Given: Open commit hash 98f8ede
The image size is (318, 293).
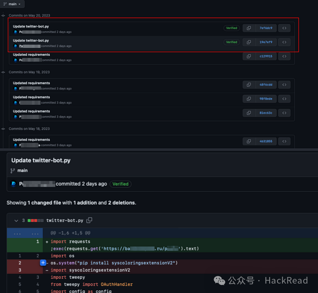Looking at the screenshot, I should coord(266,99).
